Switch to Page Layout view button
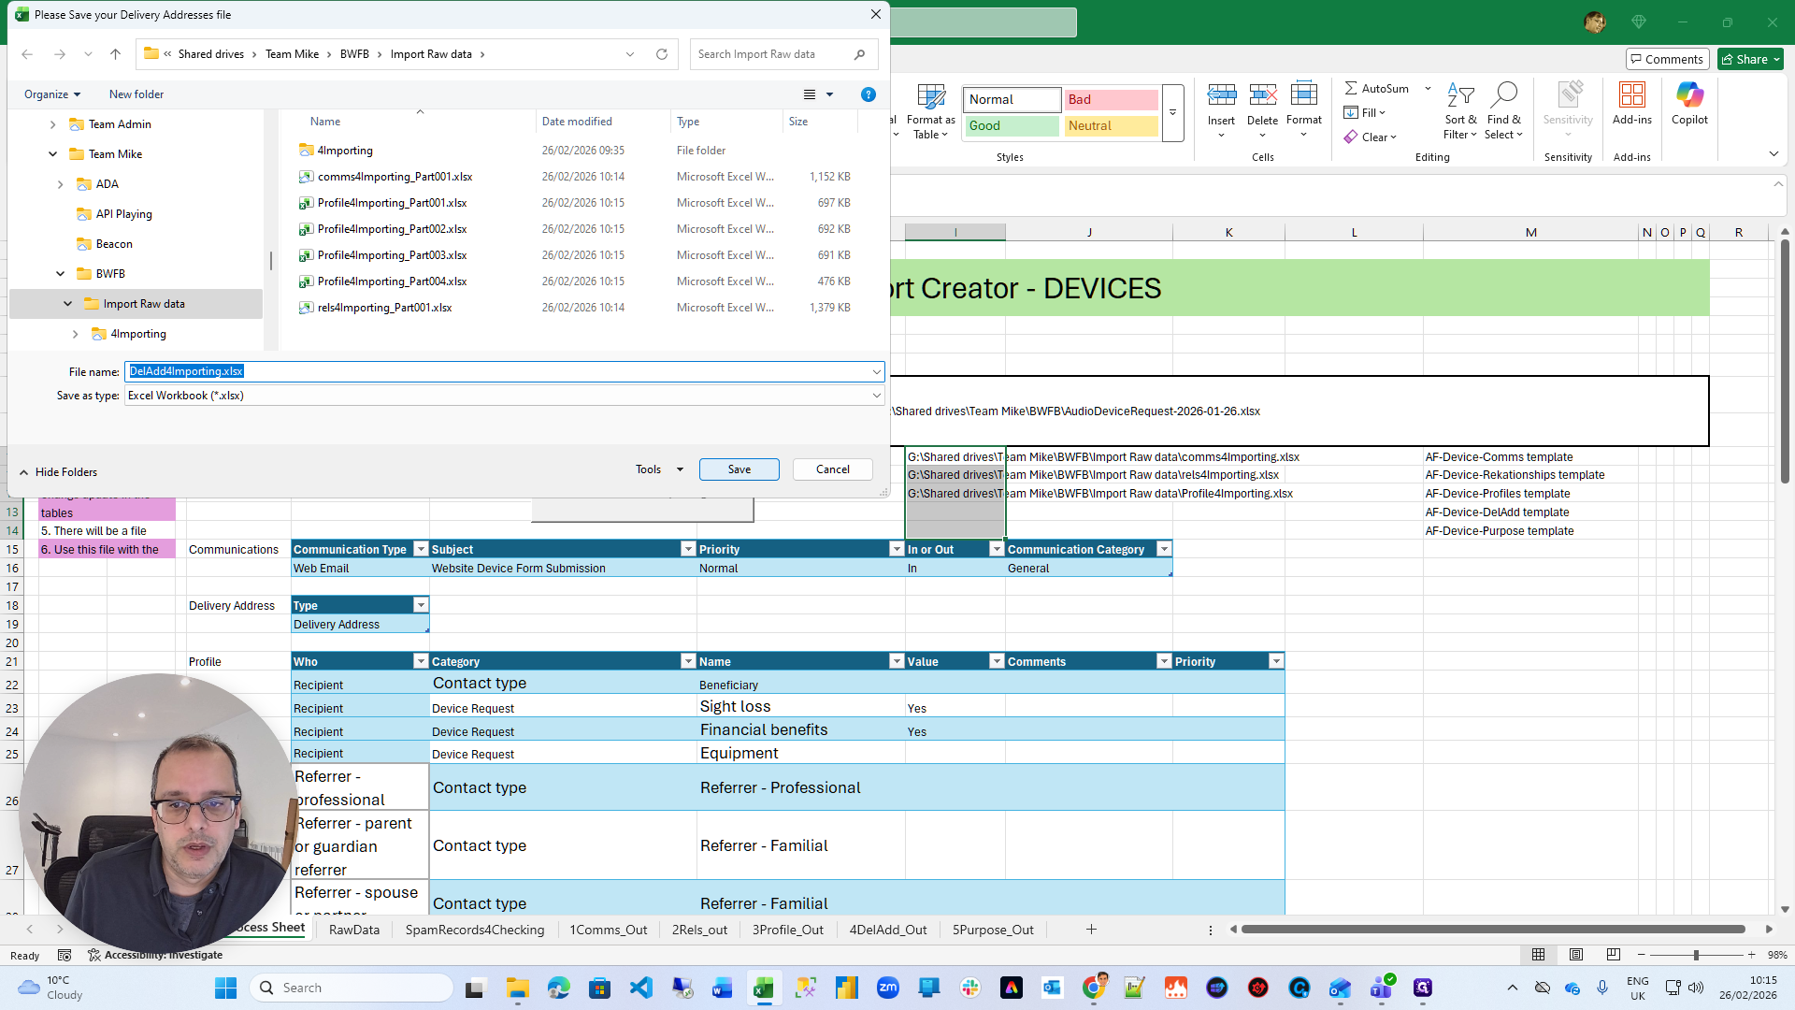1795x1010 pixels. point(1575,955)
